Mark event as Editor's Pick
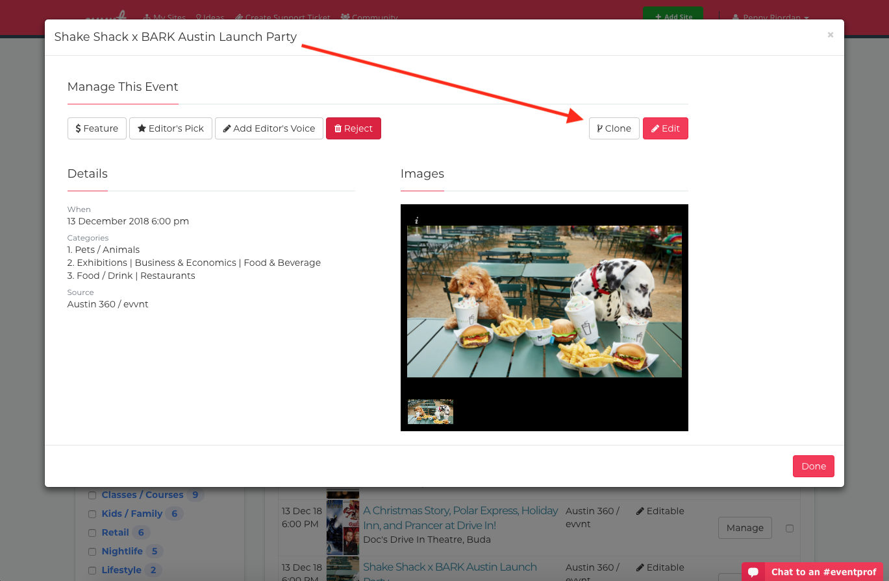This screenshot has width=889, height=581. click(x=171, y=128)
